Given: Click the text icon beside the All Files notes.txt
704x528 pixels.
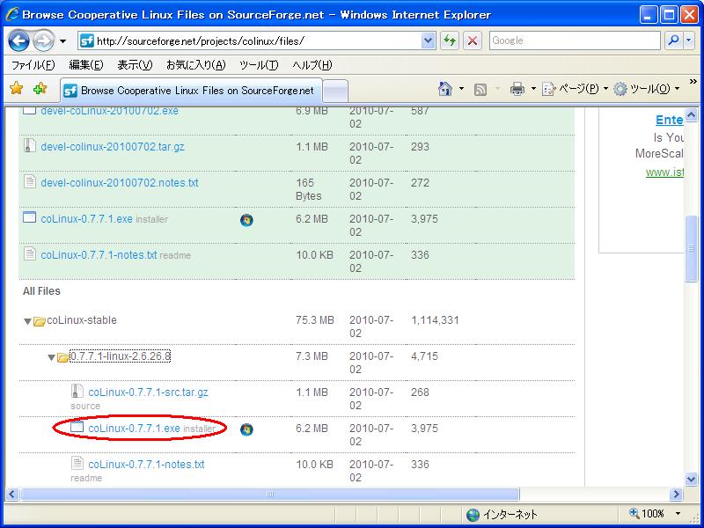Looking at the screenshot, I should 77,463.
